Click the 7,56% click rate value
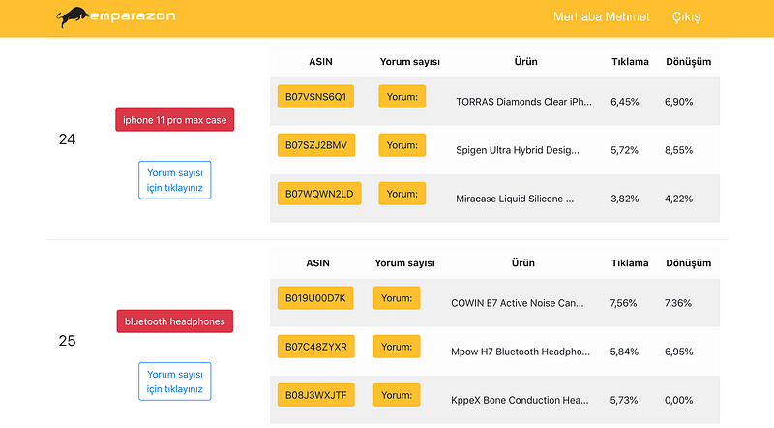Screen dimensions: 774x428 tap(623, 303)
